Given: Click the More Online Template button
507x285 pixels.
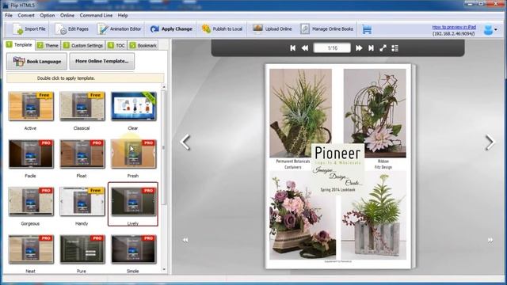Looking at the screenshot, I should tap(102, 61).
